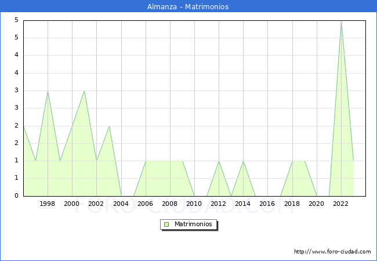Image resolution: width=377 pixels, height=261 pixels.
Task: Click the 2020 x-axis label
Action: click(x=317, y=204)
